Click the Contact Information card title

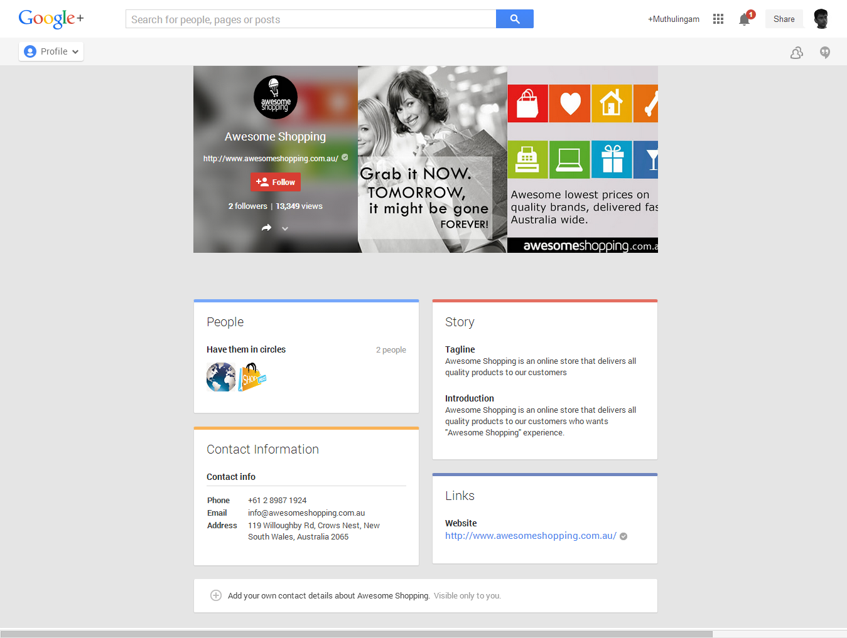(x=262, y=449)
